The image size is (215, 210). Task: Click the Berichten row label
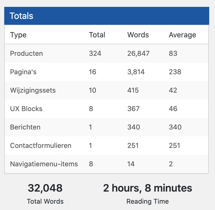[25, 127]
